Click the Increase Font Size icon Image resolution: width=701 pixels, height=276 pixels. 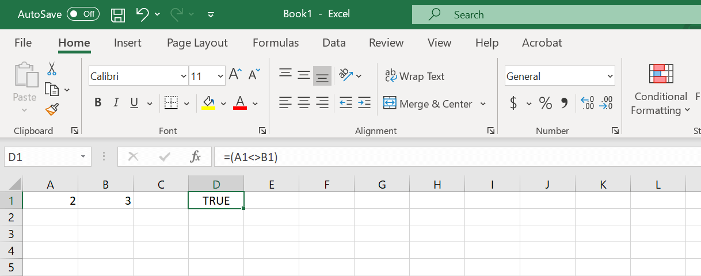point(235,75)
